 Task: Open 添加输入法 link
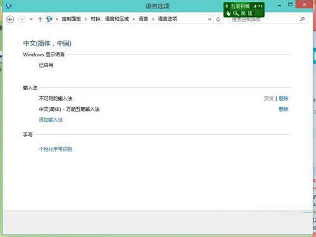click(51, 120)
